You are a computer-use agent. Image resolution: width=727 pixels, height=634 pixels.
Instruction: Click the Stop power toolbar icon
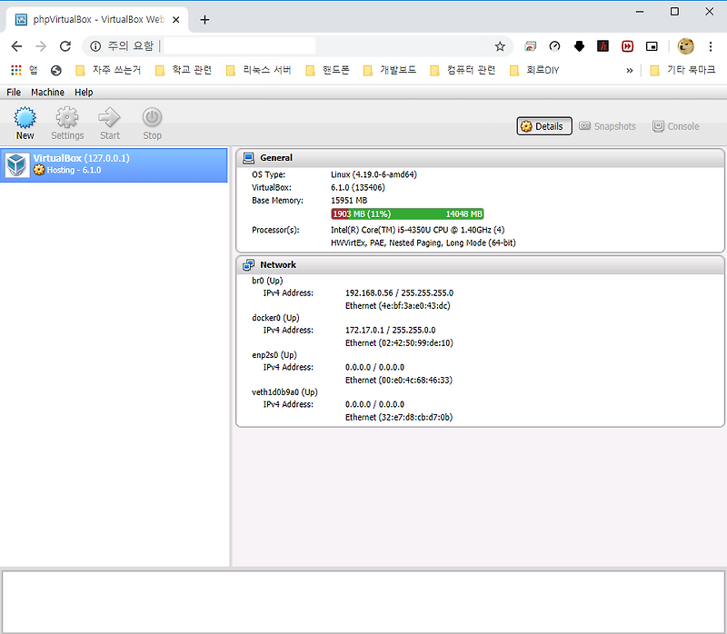click(152, 117)
